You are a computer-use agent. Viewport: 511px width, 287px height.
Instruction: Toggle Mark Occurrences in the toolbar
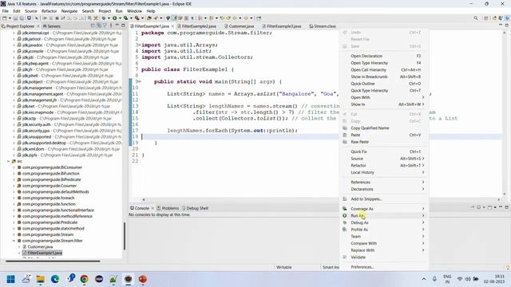175,18
